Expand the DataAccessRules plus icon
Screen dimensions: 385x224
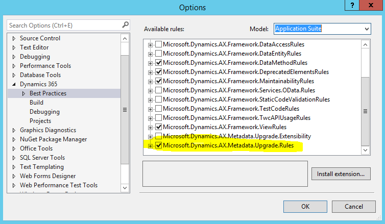click(150, 45)
